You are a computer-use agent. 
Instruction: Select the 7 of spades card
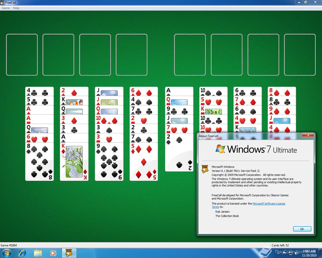coord(144,138)
